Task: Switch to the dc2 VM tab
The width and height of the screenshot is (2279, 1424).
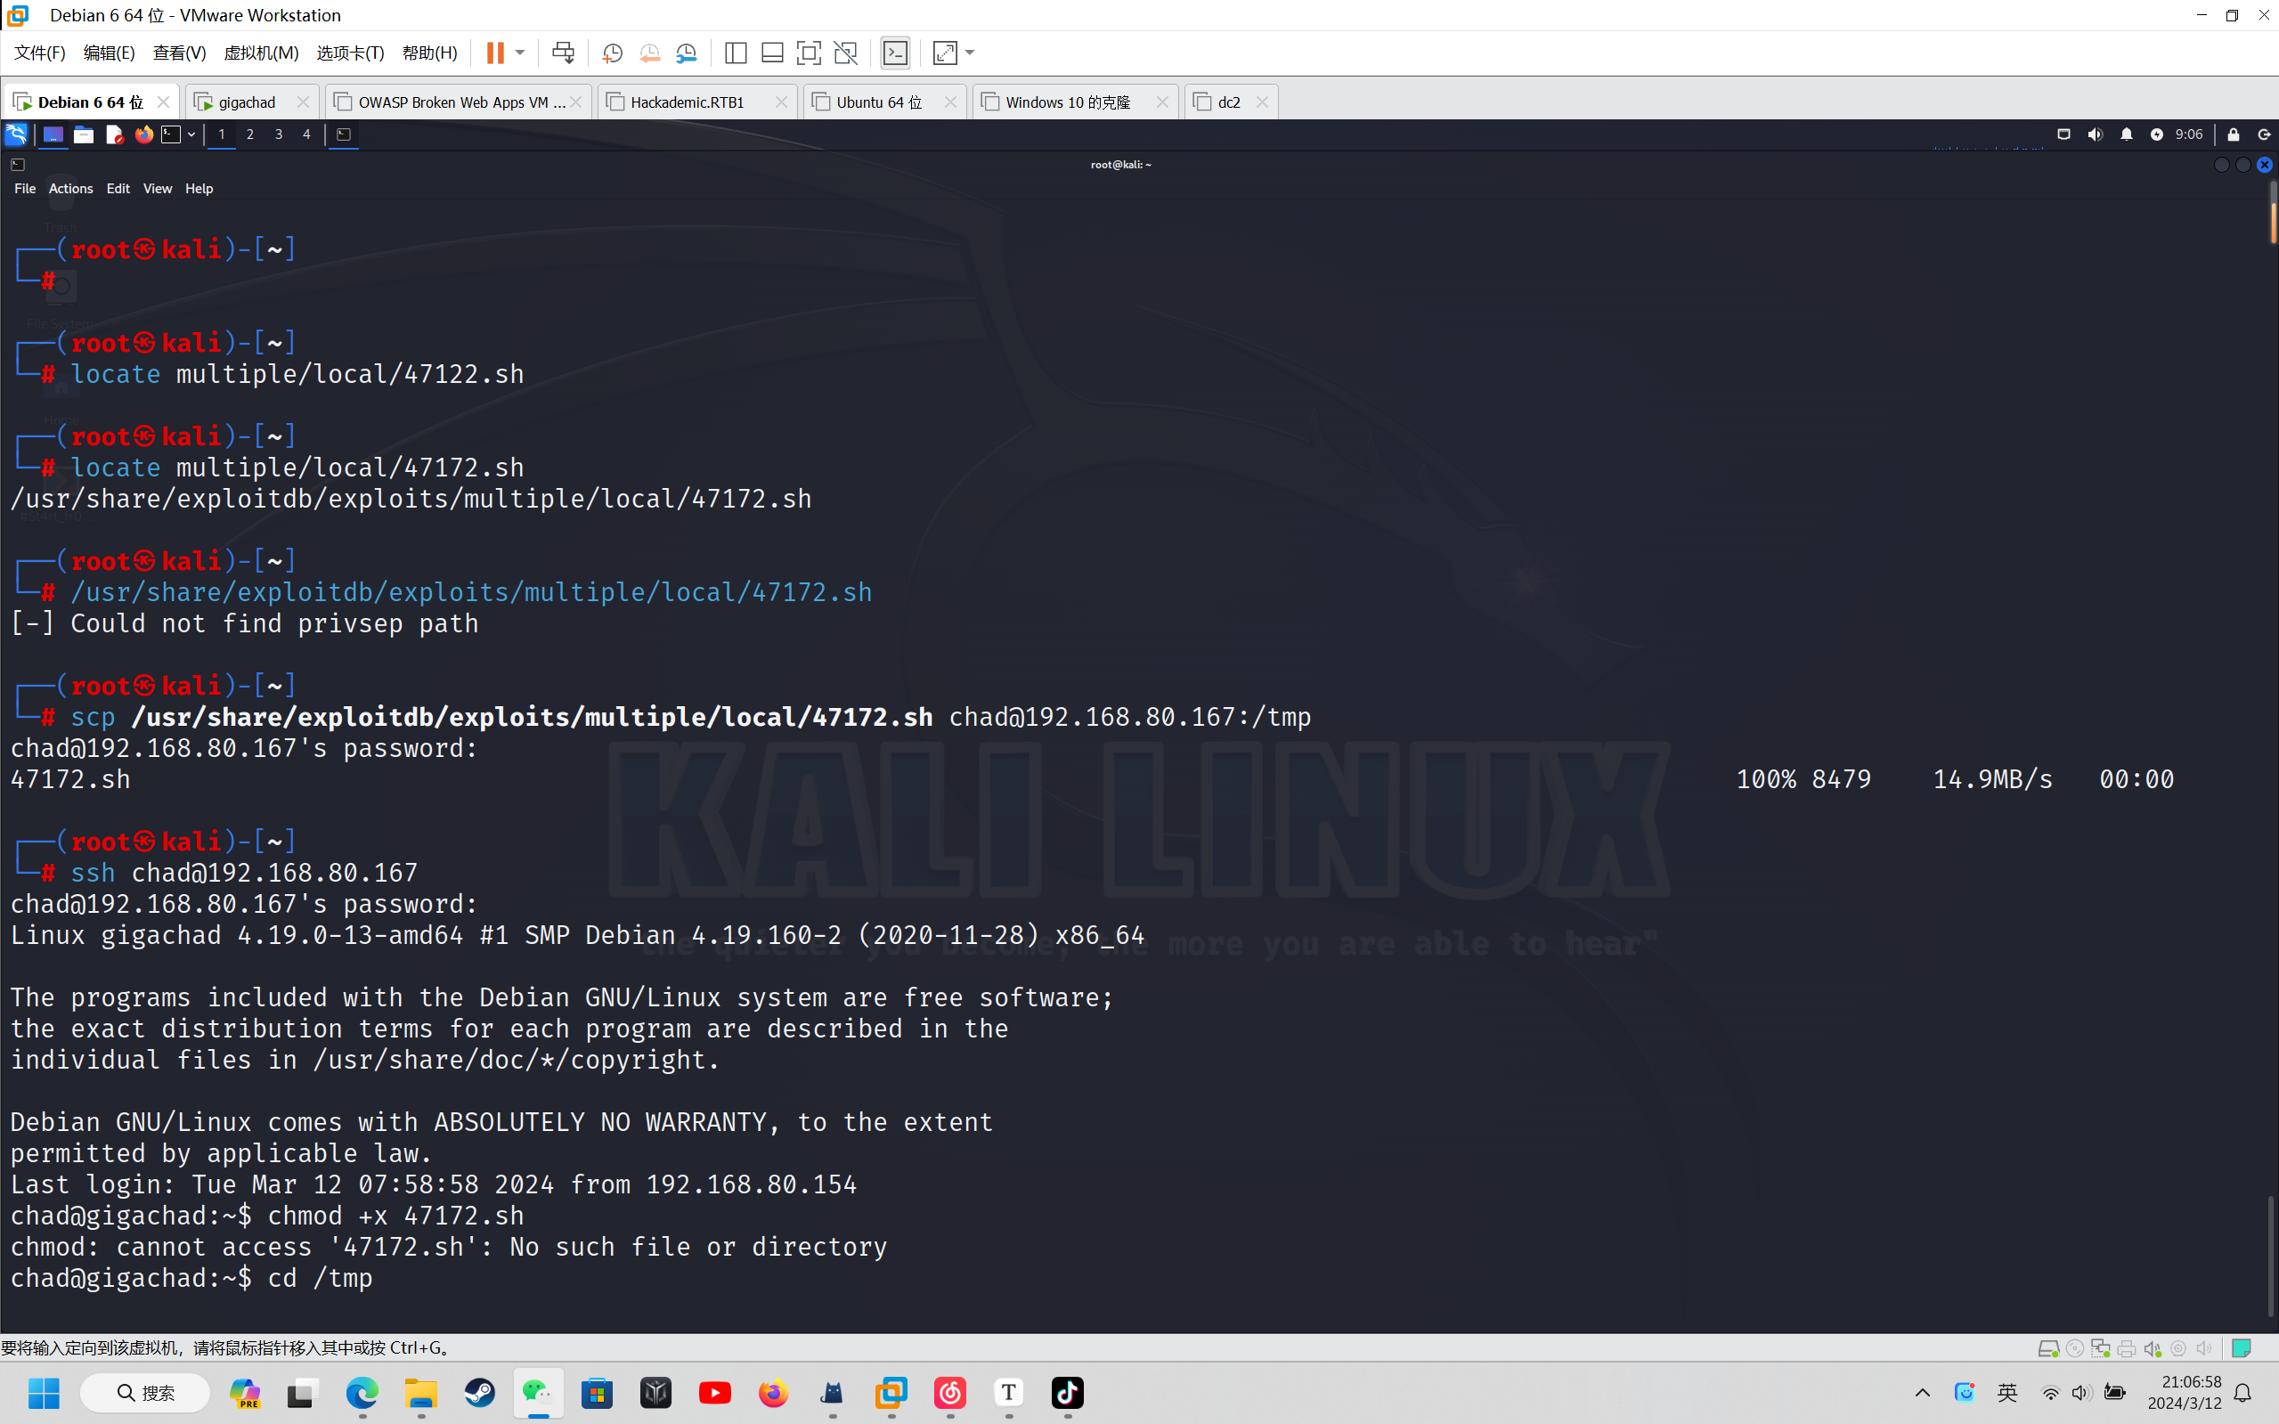Action: click(x=1229, y=102)
